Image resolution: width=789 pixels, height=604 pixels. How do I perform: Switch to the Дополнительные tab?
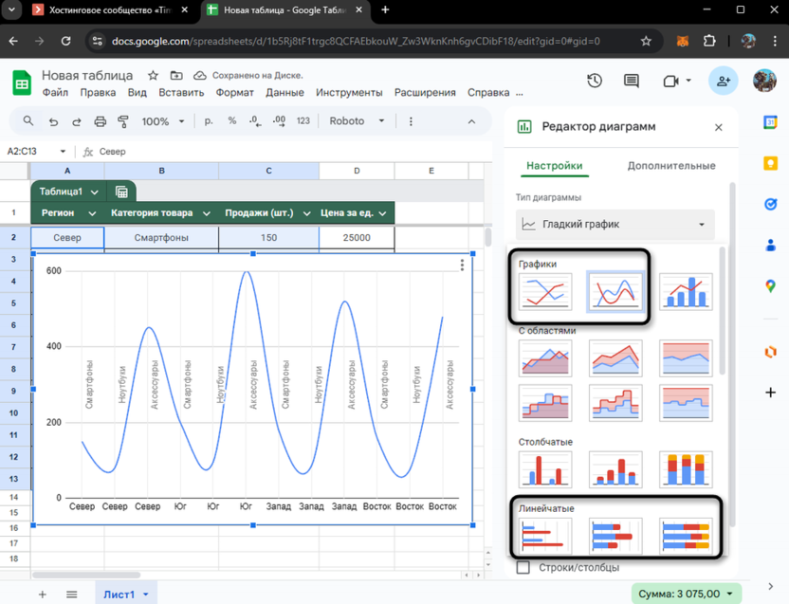(x=670, y=165)
